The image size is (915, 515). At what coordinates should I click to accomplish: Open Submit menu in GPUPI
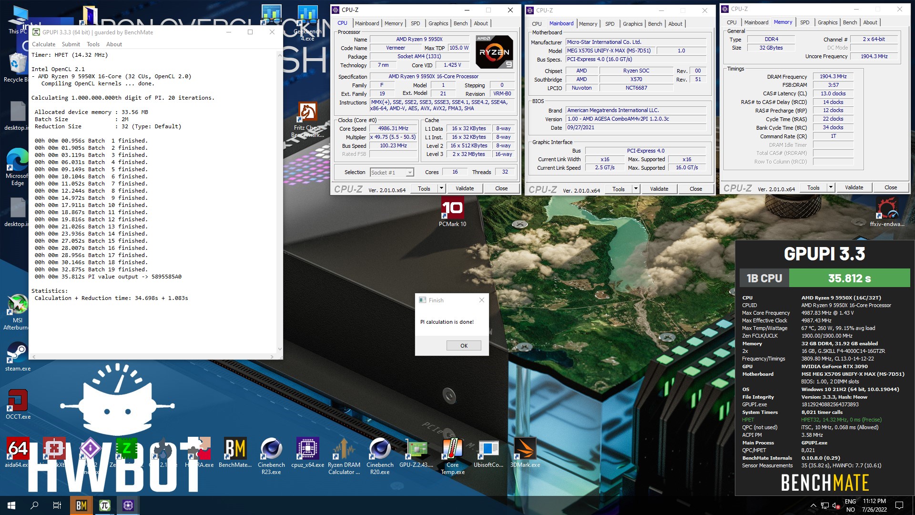(71, 44)
